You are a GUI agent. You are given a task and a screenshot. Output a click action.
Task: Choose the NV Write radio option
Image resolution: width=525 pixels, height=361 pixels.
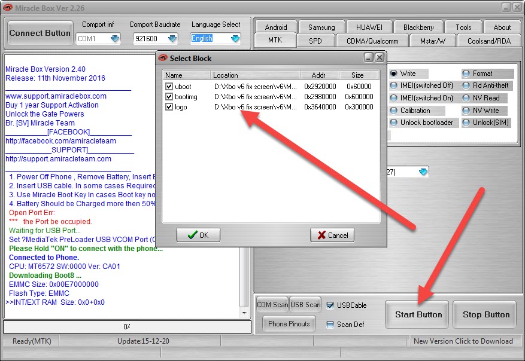466,111
